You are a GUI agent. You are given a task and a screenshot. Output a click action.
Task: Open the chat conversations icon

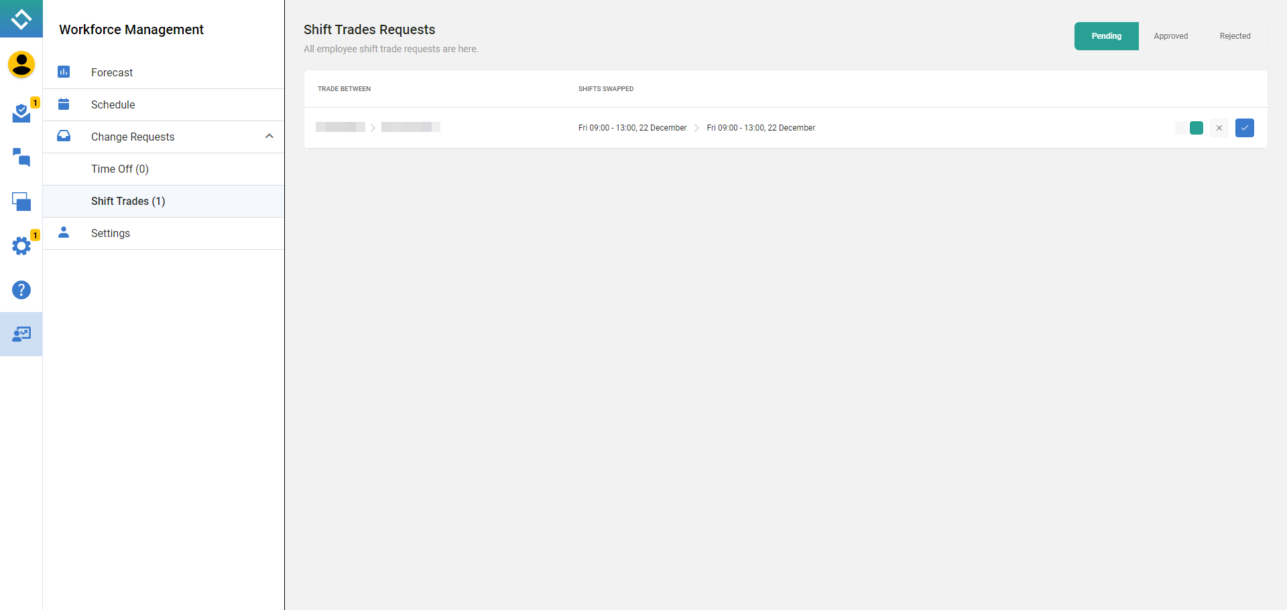pyautogui.click(x=21, y=157)
